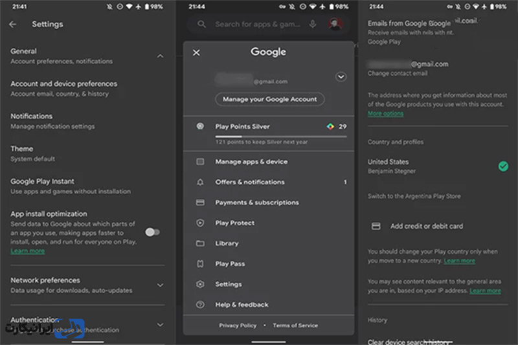Image resolution: width=518 pixels, height=345 pixels.
Task: Tap the Help & feedback question icon
Action: point(200,305)
